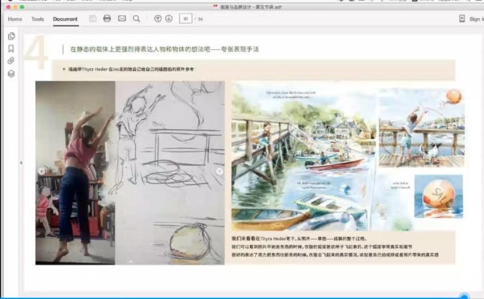Go to previous page with up arrow
Screen dimensions: 484x299
pos(158,19)
